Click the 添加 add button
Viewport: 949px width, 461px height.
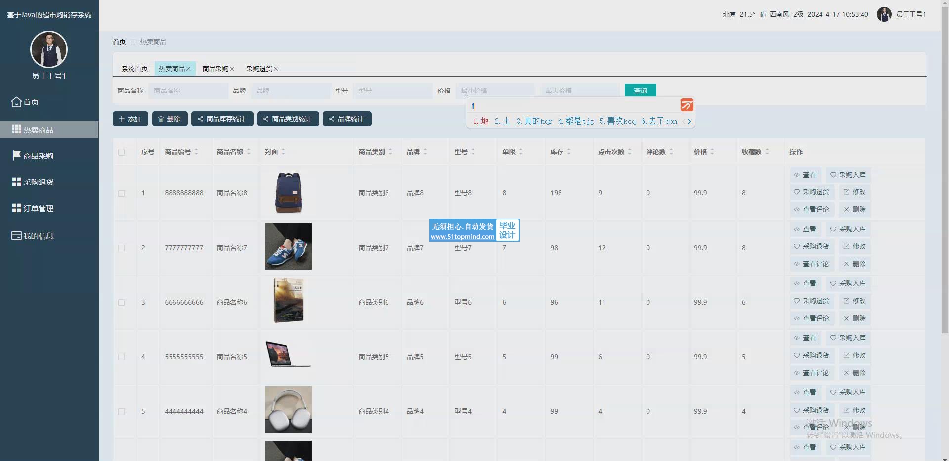tap(130, 119)
